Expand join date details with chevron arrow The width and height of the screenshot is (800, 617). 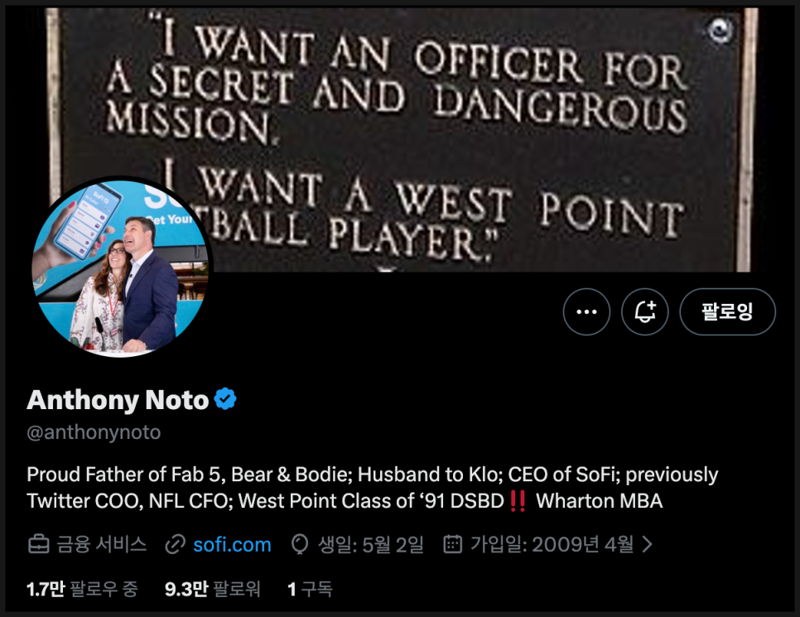(648, 544)
